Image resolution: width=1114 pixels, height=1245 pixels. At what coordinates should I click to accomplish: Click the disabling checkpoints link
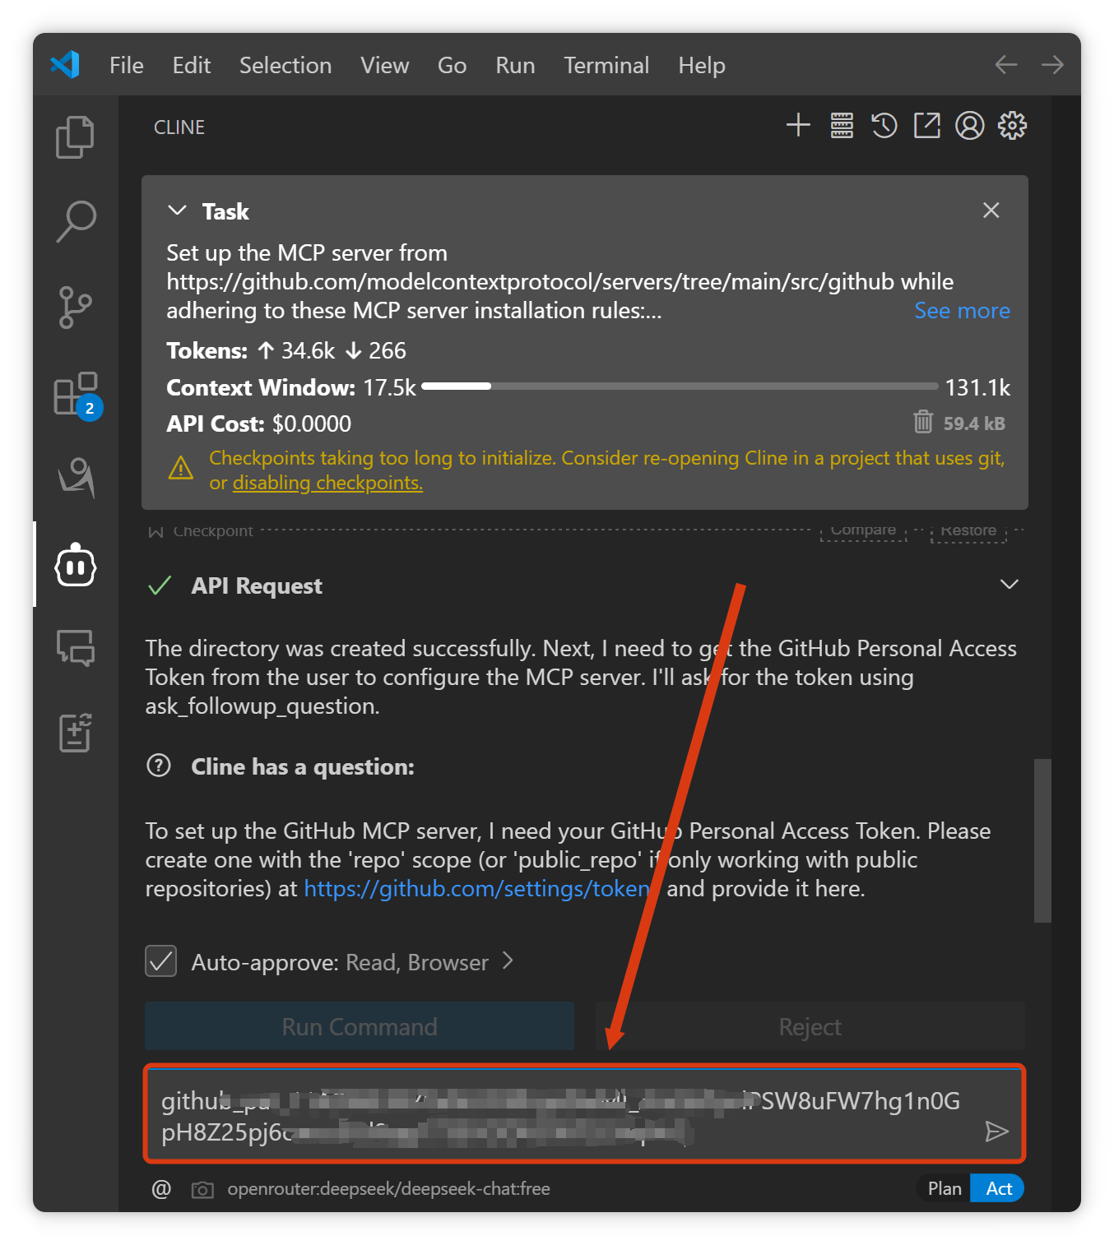pos(327,483)
